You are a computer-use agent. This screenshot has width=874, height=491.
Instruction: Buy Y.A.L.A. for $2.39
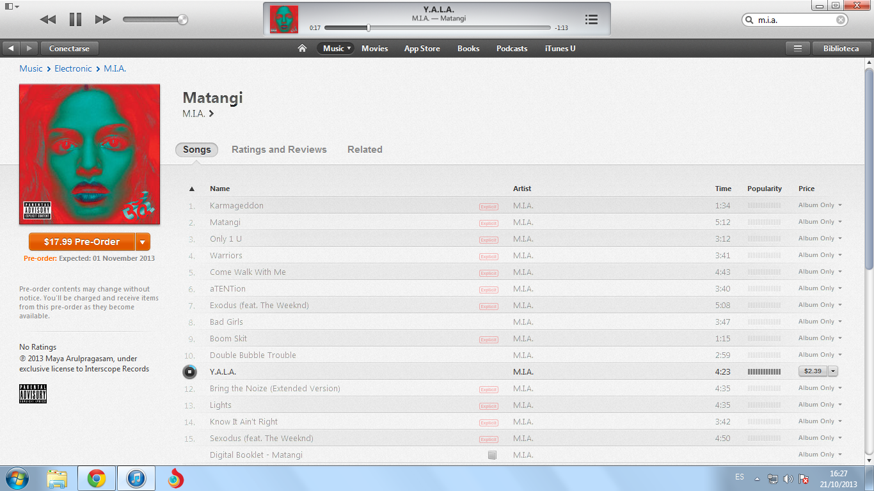pyautogui.click(x=813, y=371)
